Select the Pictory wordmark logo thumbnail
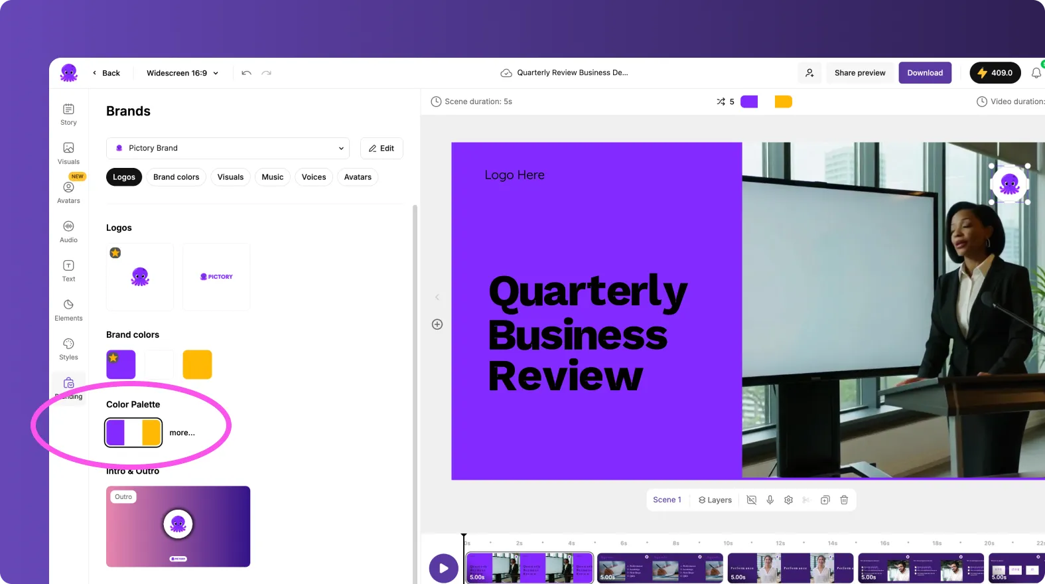Image resolution: width=1045 pixels, height=584 pixels. pyautogui.click(x=216, y=277)
